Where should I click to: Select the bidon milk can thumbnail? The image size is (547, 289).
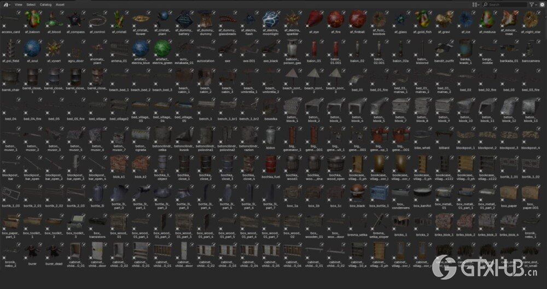point(271,135)
